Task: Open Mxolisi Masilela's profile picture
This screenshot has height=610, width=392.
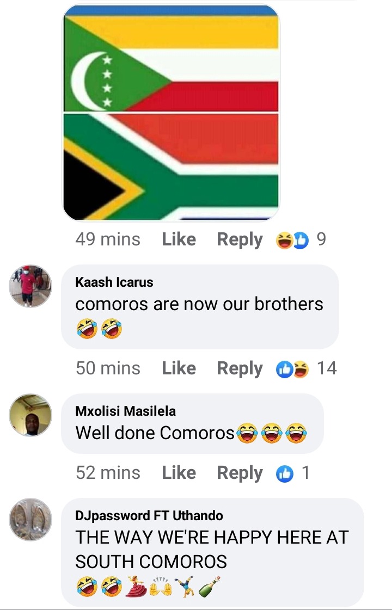Action: tap(30, 415)
